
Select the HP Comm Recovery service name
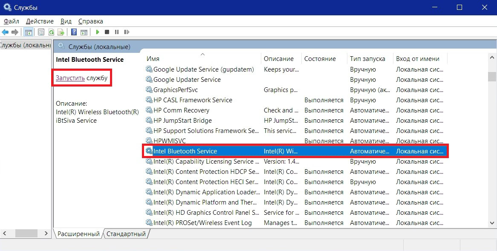click(181, 110)
